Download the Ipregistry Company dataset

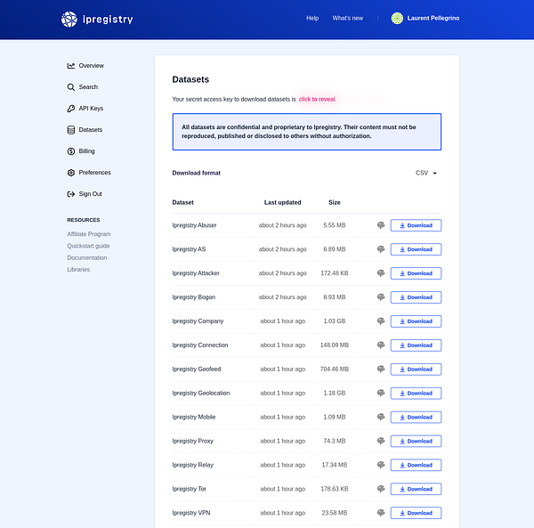tap(416, 321)
